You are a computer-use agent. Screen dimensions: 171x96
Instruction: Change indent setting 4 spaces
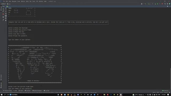[166, 93]
